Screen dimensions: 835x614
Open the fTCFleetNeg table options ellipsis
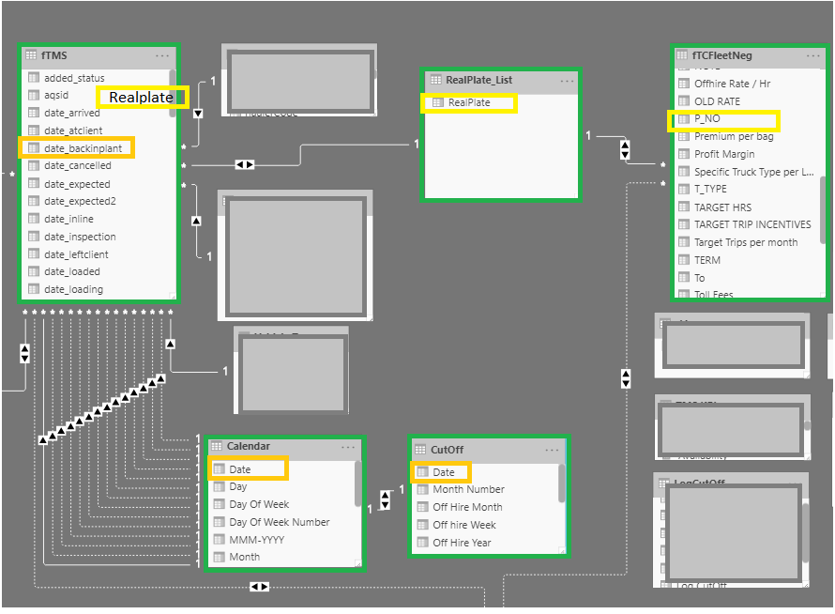813,55
